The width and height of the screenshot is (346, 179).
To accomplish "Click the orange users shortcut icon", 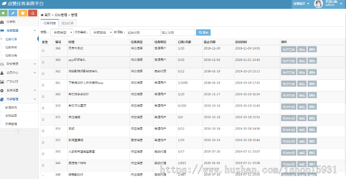I will pos(23,13).
